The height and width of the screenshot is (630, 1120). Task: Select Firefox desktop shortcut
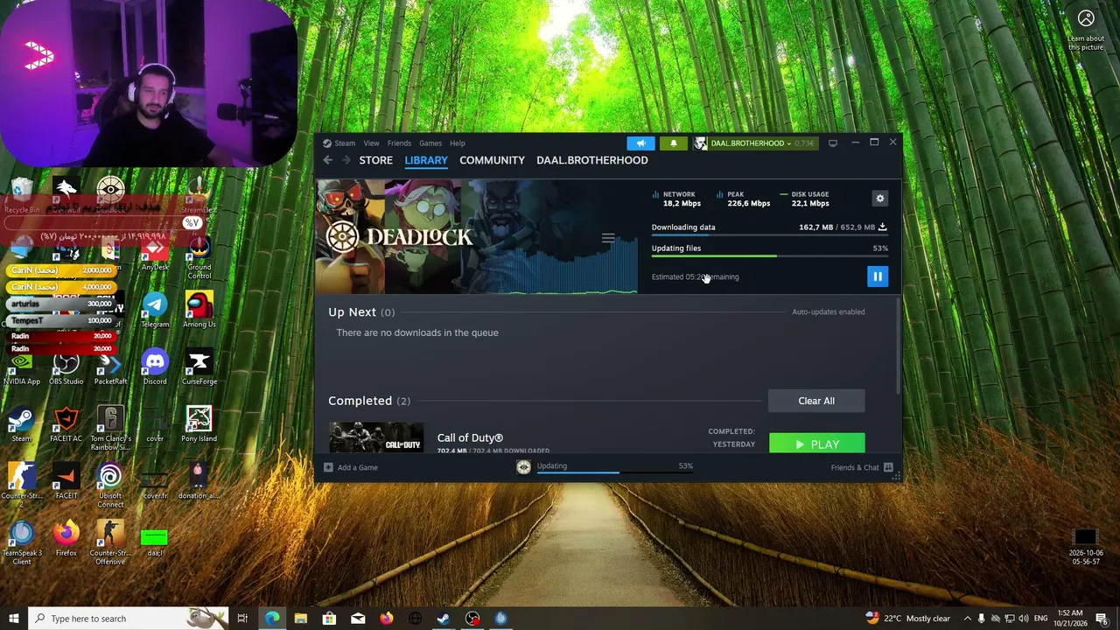(66, 539)
